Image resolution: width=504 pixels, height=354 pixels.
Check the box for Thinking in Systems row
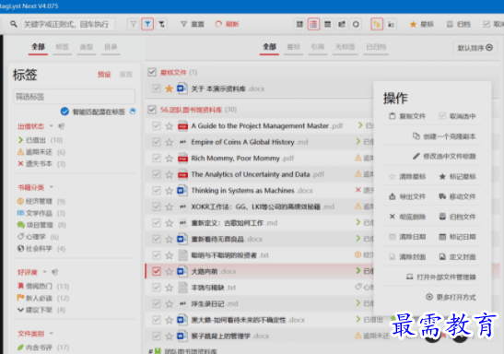coord(157,191)
